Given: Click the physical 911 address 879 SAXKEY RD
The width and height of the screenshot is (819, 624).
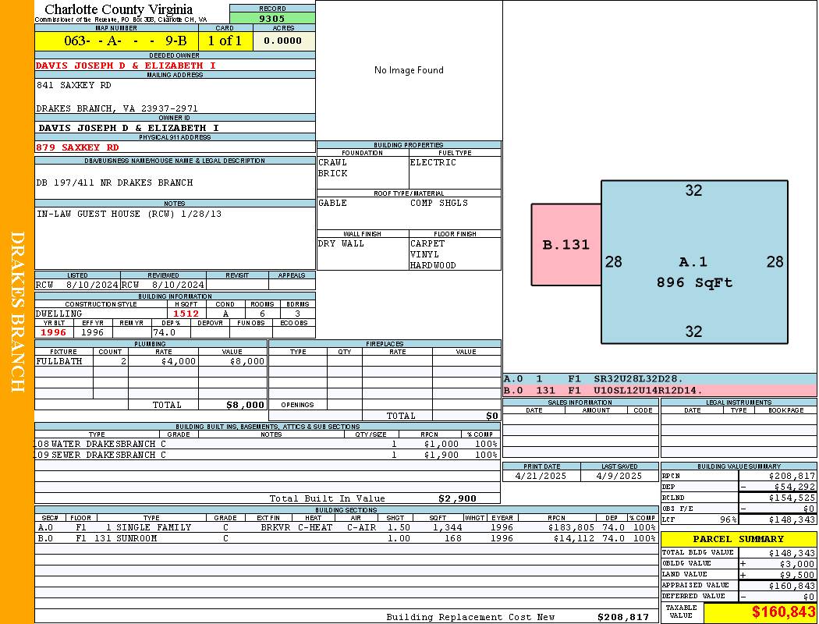Looking at the screenshot, I should pos(78,147).
